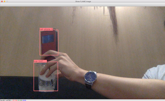165x101 pixels.
Task: Click the metal watch band below the watch
Action: [x=88, y=86]
